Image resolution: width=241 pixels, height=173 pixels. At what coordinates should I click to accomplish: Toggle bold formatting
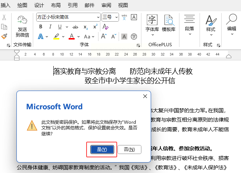(x=41, y=27)
